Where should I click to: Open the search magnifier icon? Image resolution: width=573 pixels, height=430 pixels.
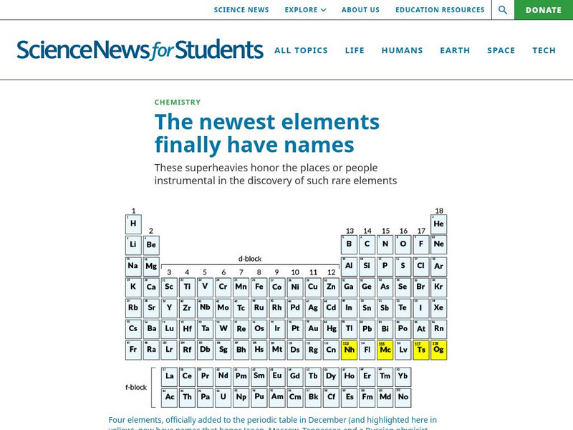click(x=502, y=10)
